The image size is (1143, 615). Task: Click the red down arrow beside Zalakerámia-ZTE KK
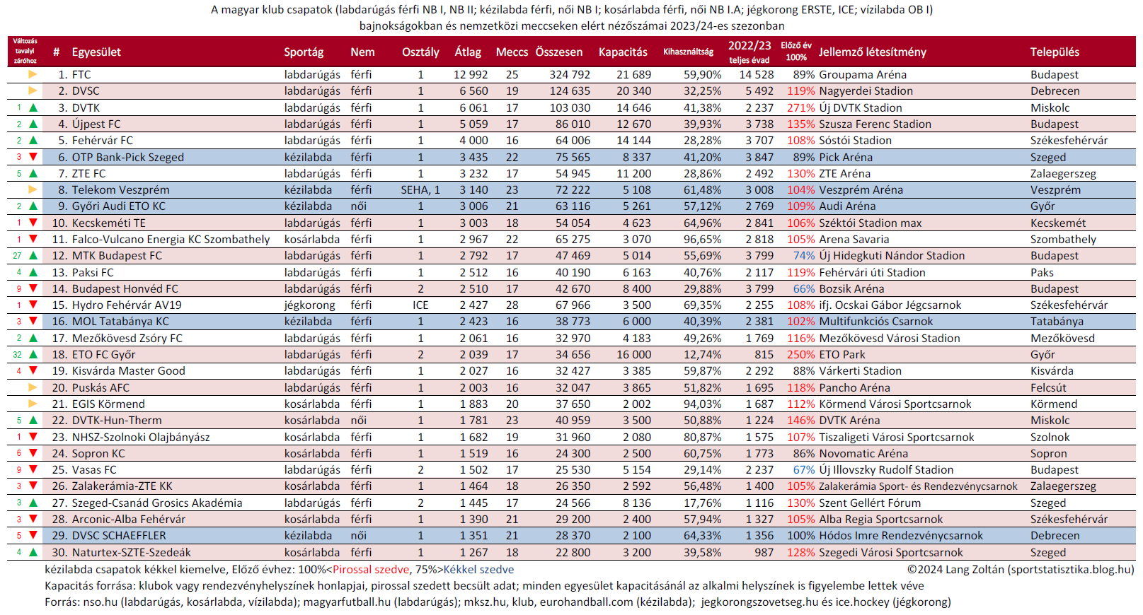tap(33, 486)
